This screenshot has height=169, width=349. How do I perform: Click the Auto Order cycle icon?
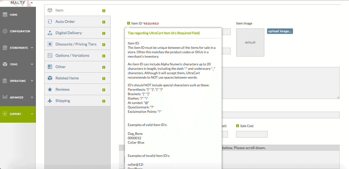(x=50, y=22)
